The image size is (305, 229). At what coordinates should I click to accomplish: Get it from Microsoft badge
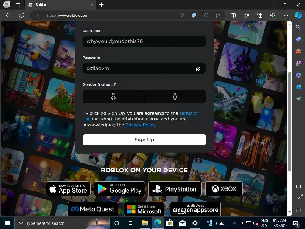click(144, 209)
